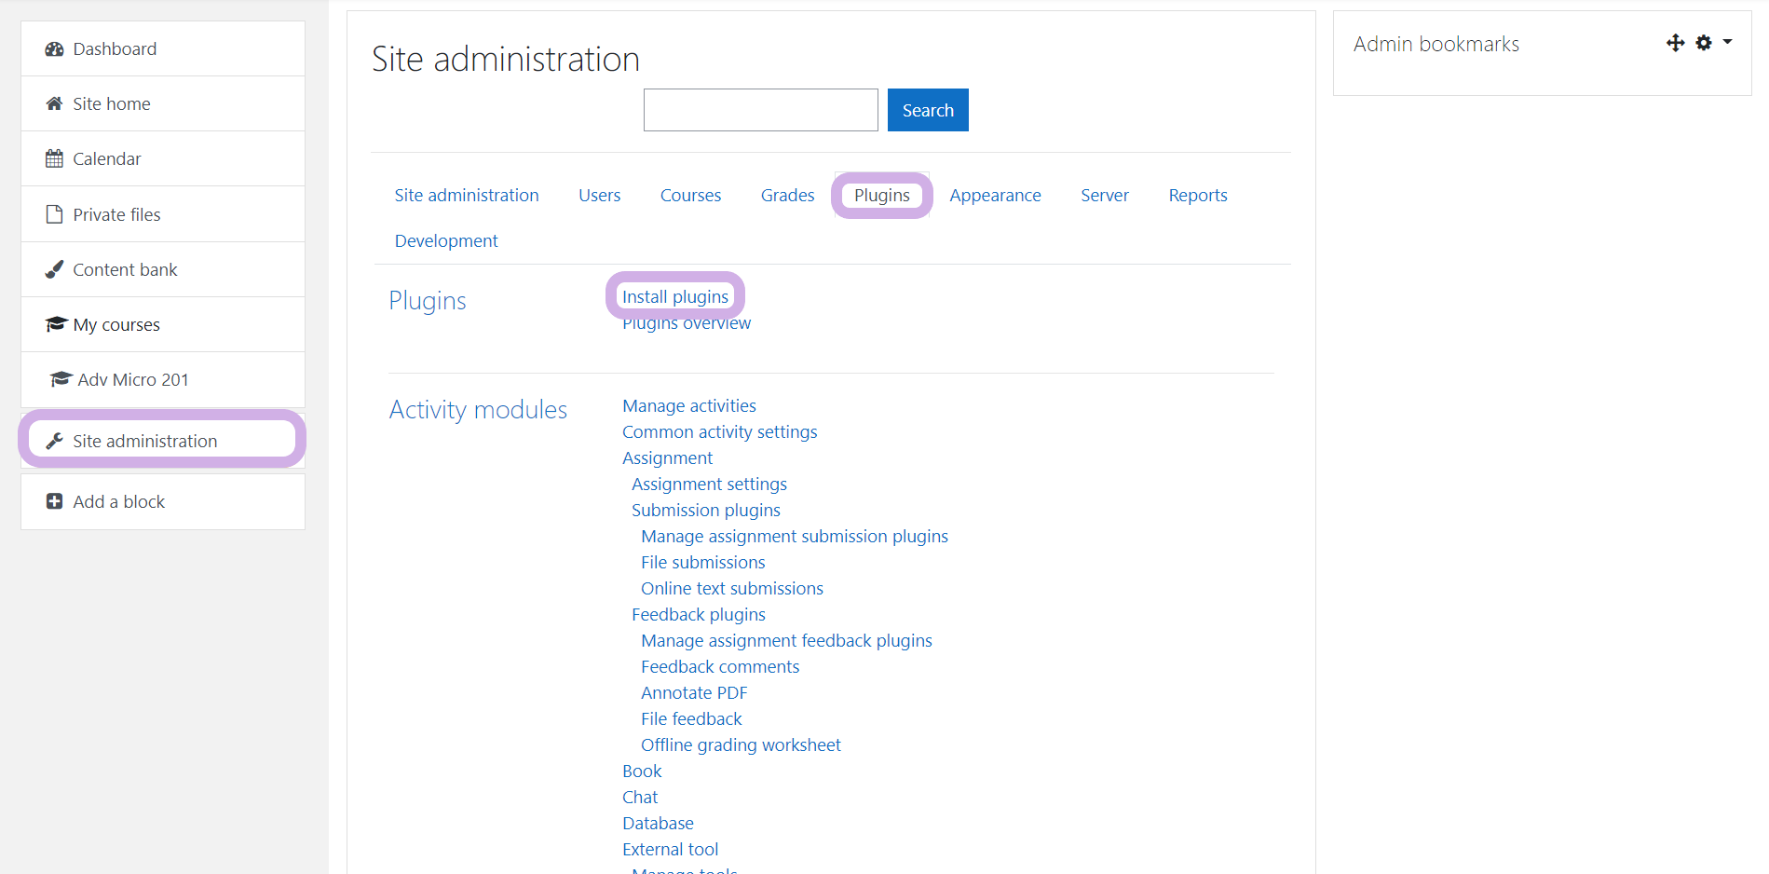Screen dimensions: 1769x874
Task: Click the Add a block plus icon
Action: pos(54,502)
